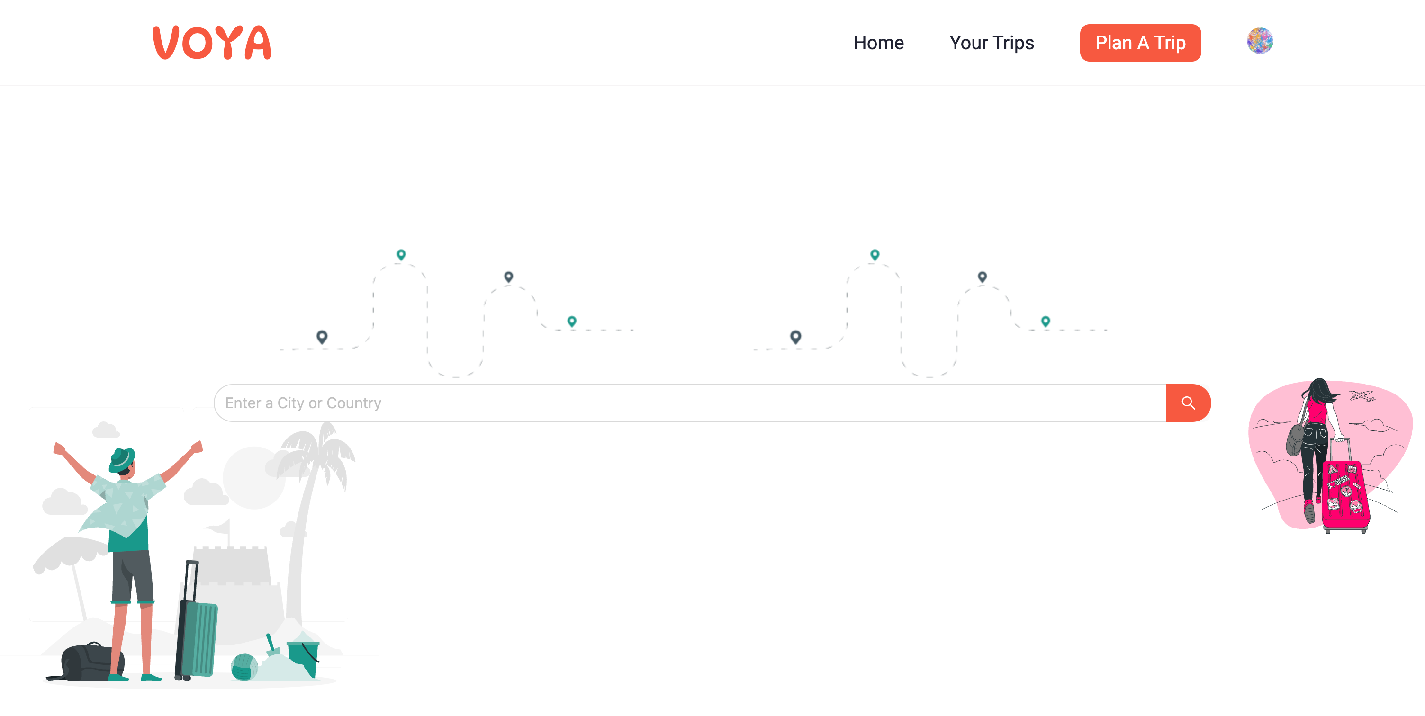Click the dark pin at the right route's start
1425x716 pixels.
tap(795, 337)
